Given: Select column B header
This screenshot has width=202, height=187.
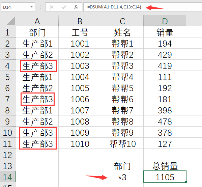Looking at the screenshot, I should point(80,21).
